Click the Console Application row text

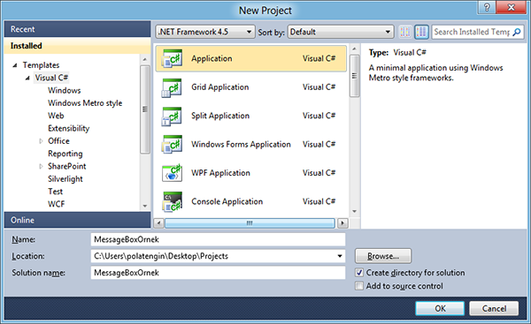point(227,201)
